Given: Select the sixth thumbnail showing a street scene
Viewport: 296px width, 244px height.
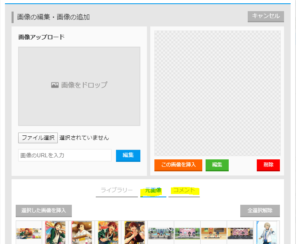Looking at the screenshot, I should click(x=161, y=233).
